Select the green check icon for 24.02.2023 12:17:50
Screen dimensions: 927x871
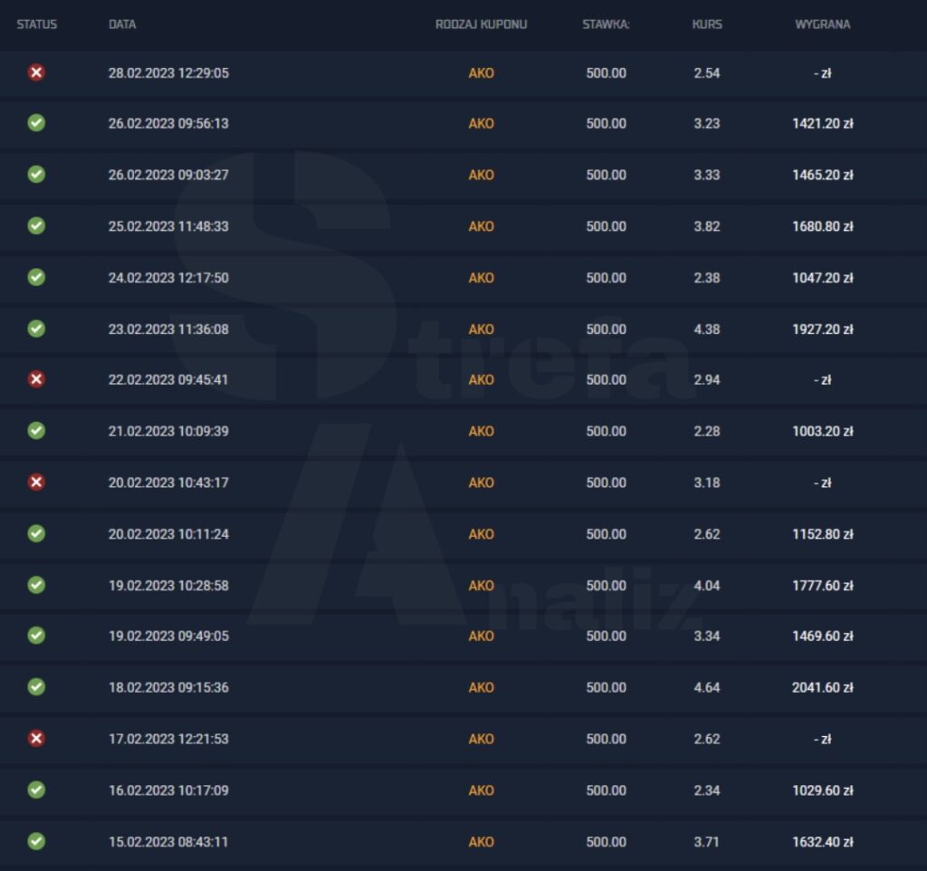(36, 277)
